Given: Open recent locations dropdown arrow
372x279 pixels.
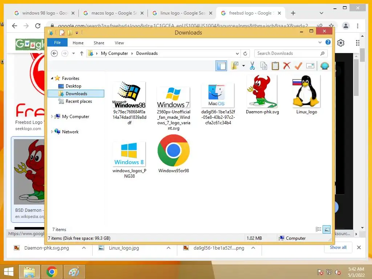Looking at the screenshot, I should (73, 53).
